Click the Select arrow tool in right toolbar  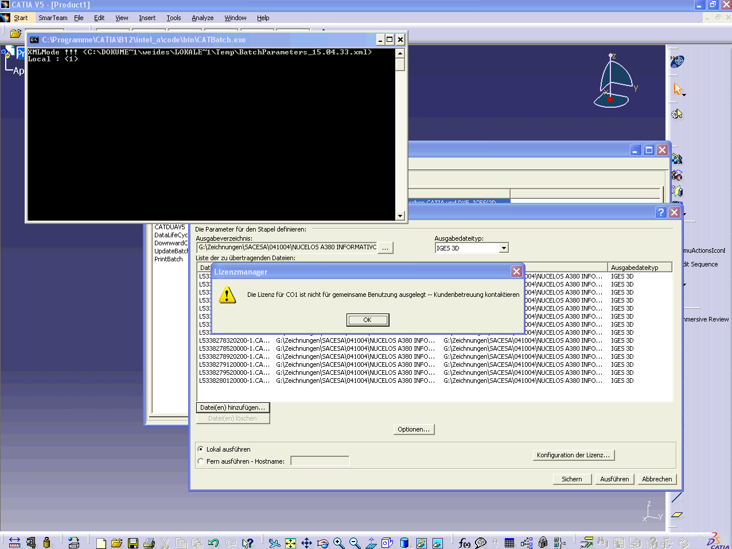coord(678,89)
